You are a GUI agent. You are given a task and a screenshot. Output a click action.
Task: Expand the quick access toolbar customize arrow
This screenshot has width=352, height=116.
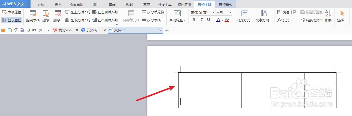(48, 30)
